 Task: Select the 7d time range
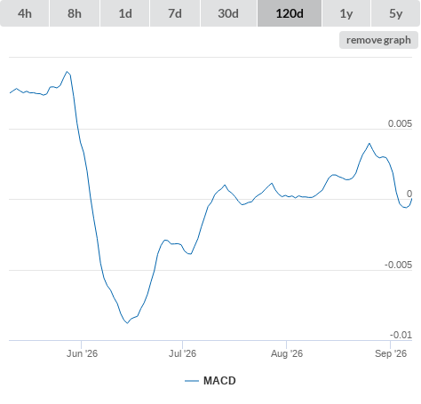click(x=175, y=13)
